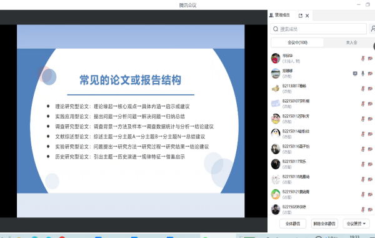Image resolution: width=375 pixels, height=238 pixels.
Task: Unmute member B22150107's microphone
Action: point(362,104)
